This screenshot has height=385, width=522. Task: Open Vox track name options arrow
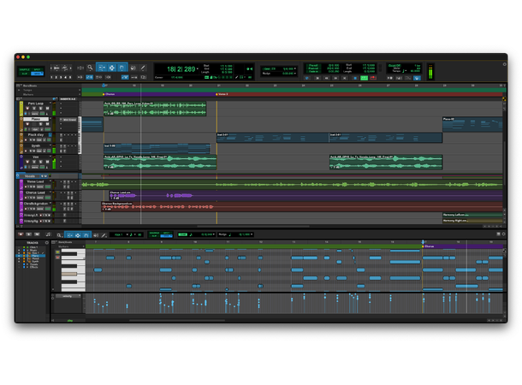pyautogui.click(x=50, y=157)
